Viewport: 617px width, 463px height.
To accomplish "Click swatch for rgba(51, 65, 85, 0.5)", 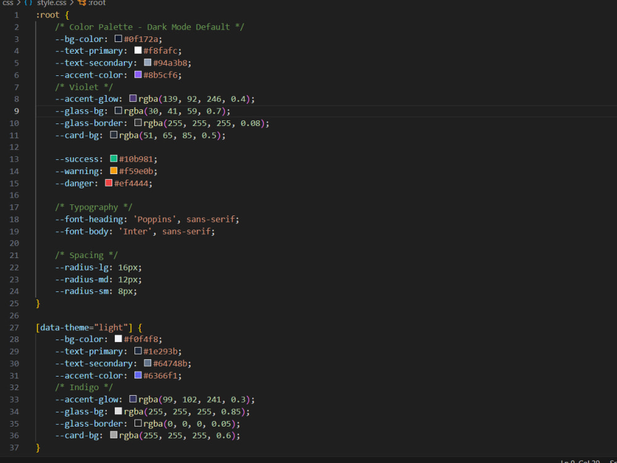I will (x=114, y=135).
